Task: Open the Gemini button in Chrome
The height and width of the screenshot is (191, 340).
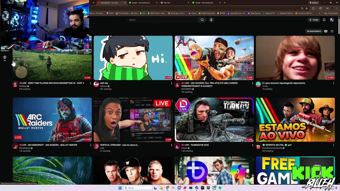Action: pyautogui.click(x=313, y=3)
